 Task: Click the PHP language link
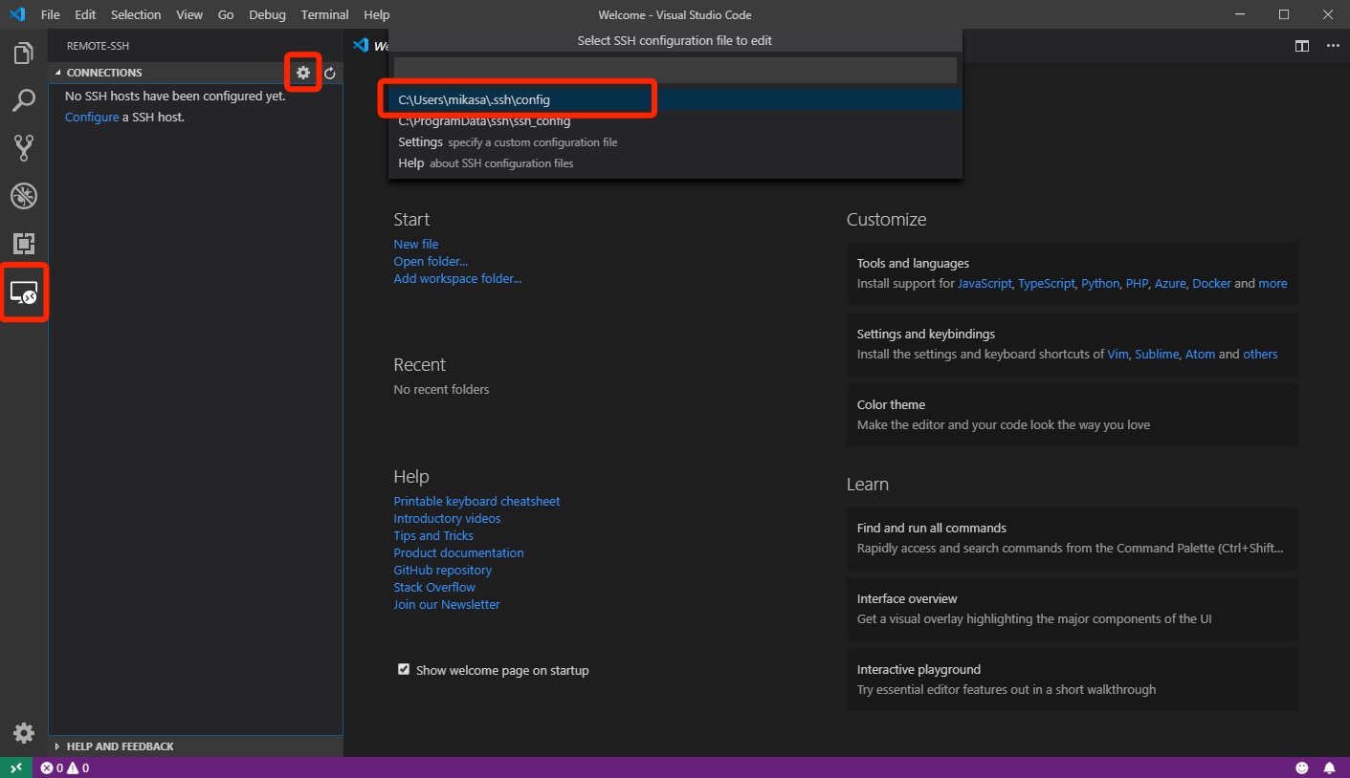(1137, 284)
